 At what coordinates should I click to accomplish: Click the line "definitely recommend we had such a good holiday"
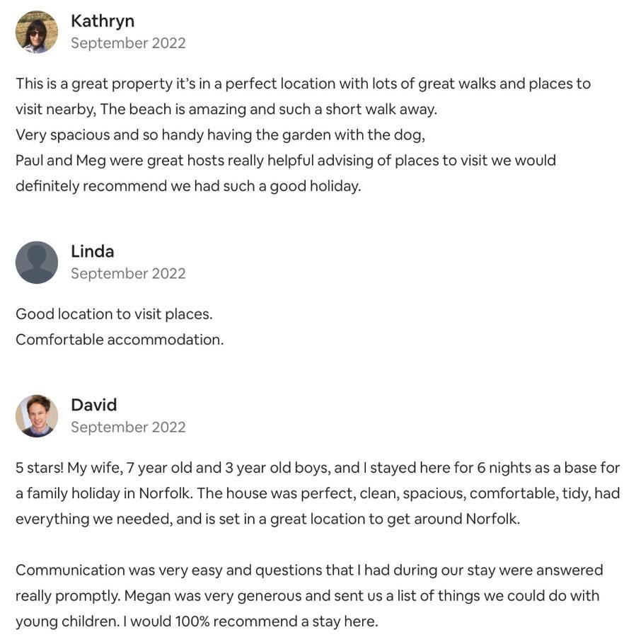tap(188, 186)
